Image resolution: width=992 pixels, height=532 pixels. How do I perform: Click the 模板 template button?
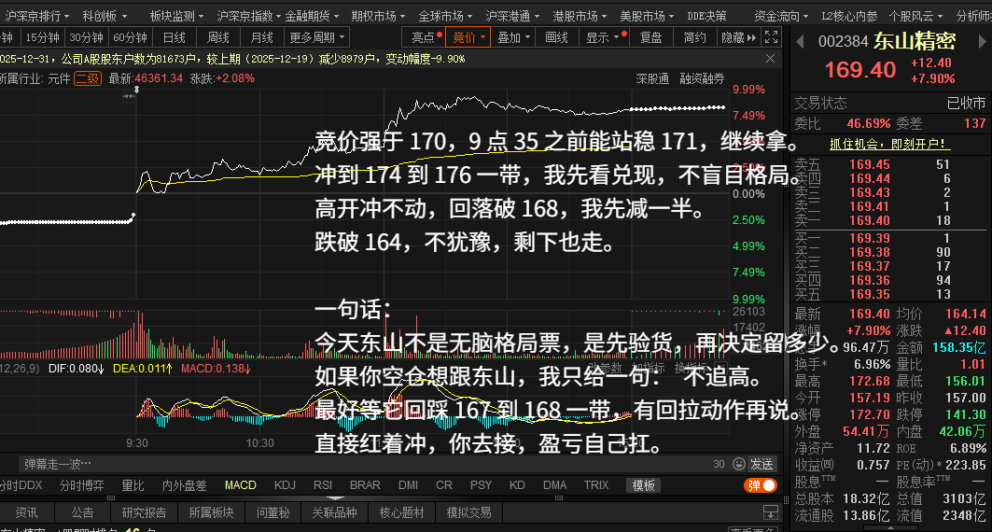pos(643,485)
